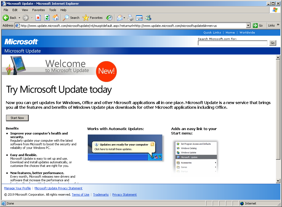Click the title bar Internet Explorer icon

pyautogui.click(x=4, y=3)
